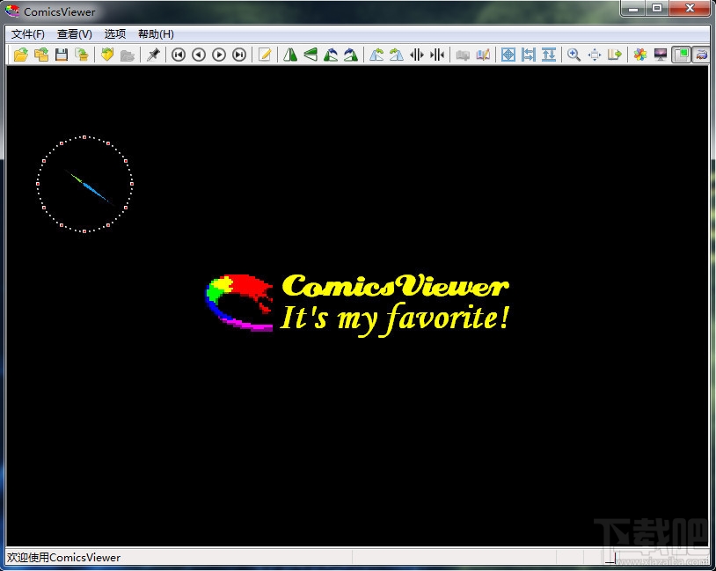Click the yellow favorites icon with green arrow
716x571 pixels.
coord(107,55)
